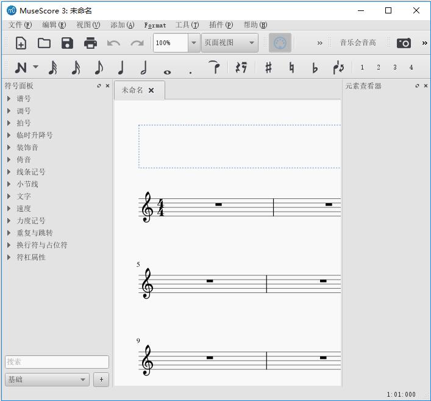Toggle the flat accidental
431x401 pixels.
(x=315, y=68)
